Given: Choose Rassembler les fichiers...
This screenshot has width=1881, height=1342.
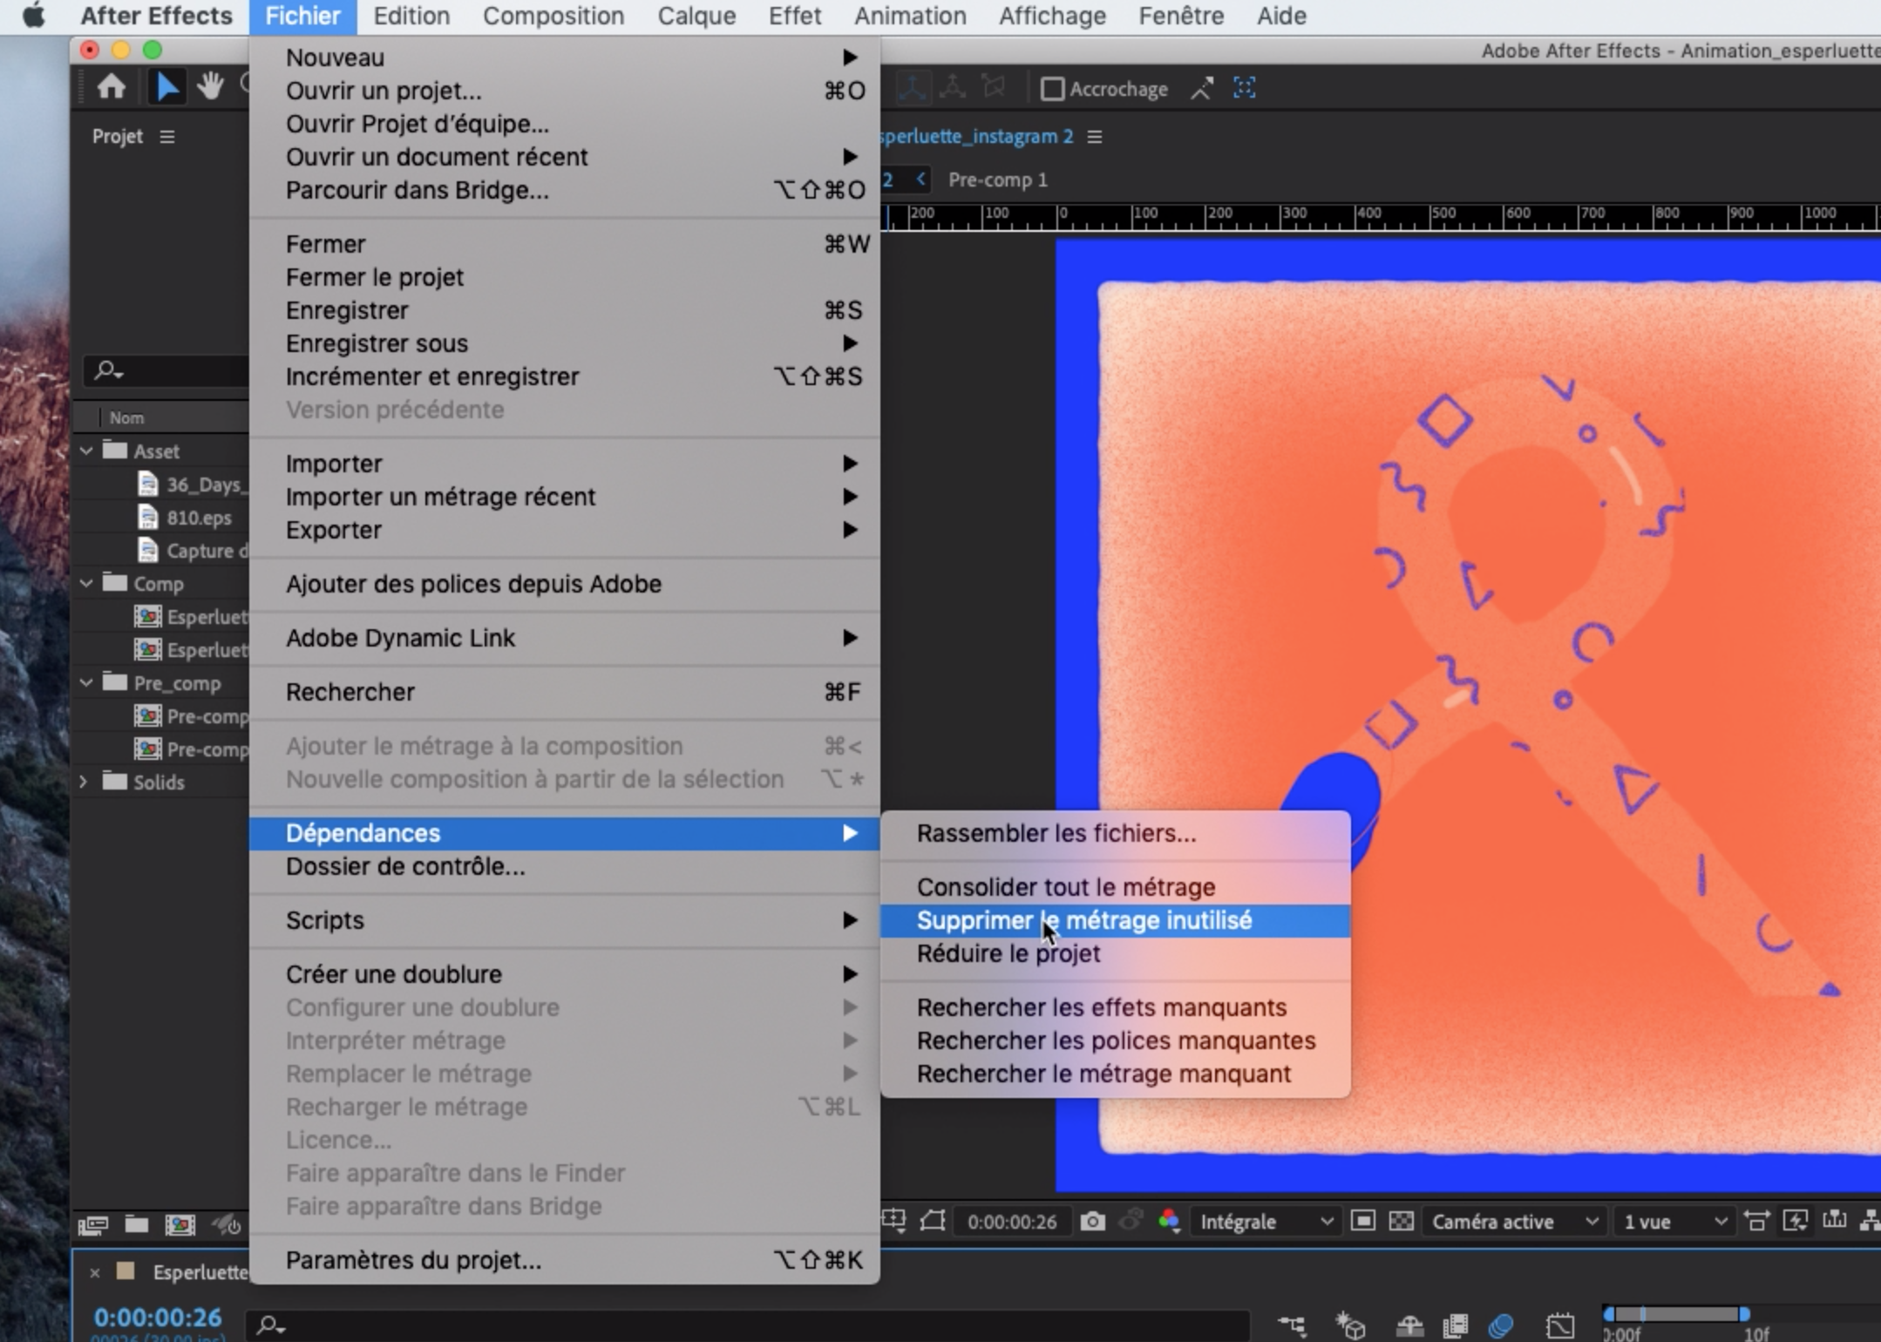Looking at the screenshot, I should point(1115,833).
